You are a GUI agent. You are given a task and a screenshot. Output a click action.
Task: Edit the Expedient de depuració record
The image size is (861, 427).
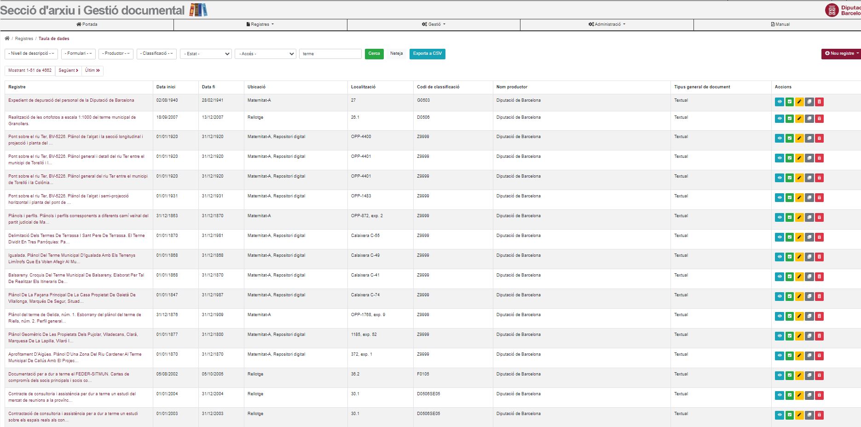[799, 102]
